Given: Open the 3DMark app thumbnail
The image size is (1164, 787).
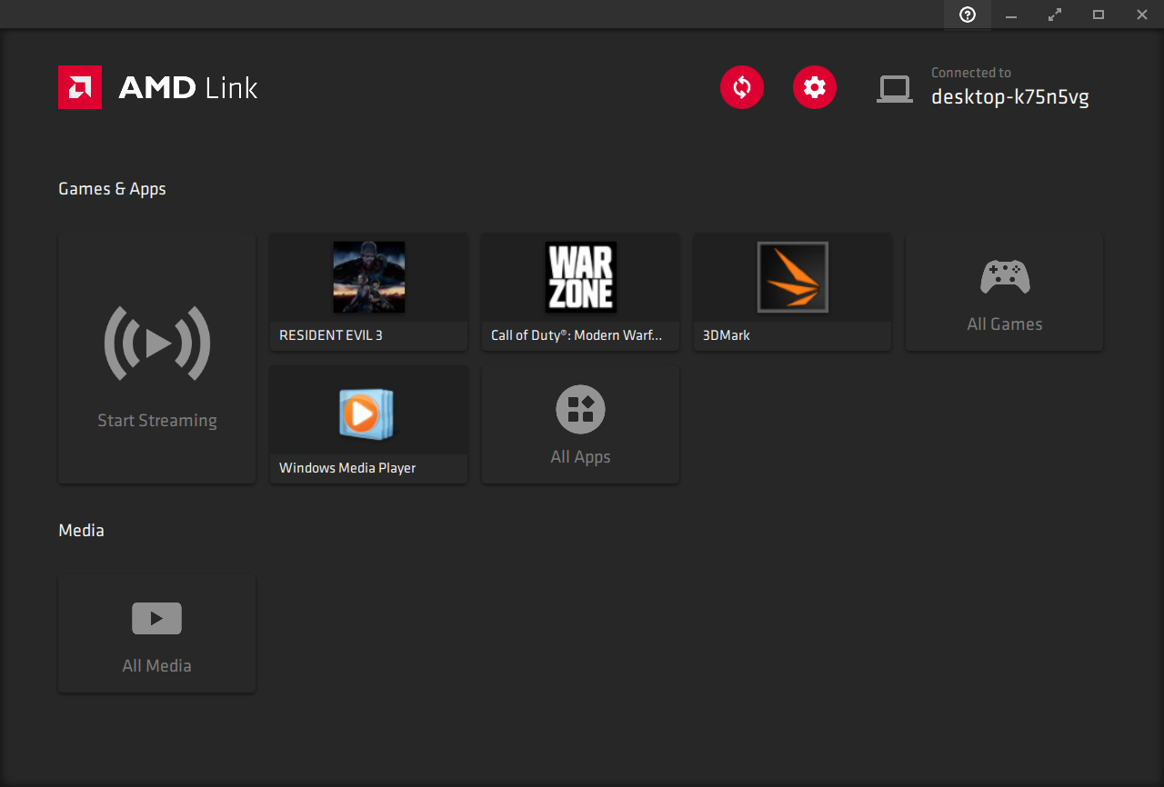Looking at the screenshot, I should (793, 277).
